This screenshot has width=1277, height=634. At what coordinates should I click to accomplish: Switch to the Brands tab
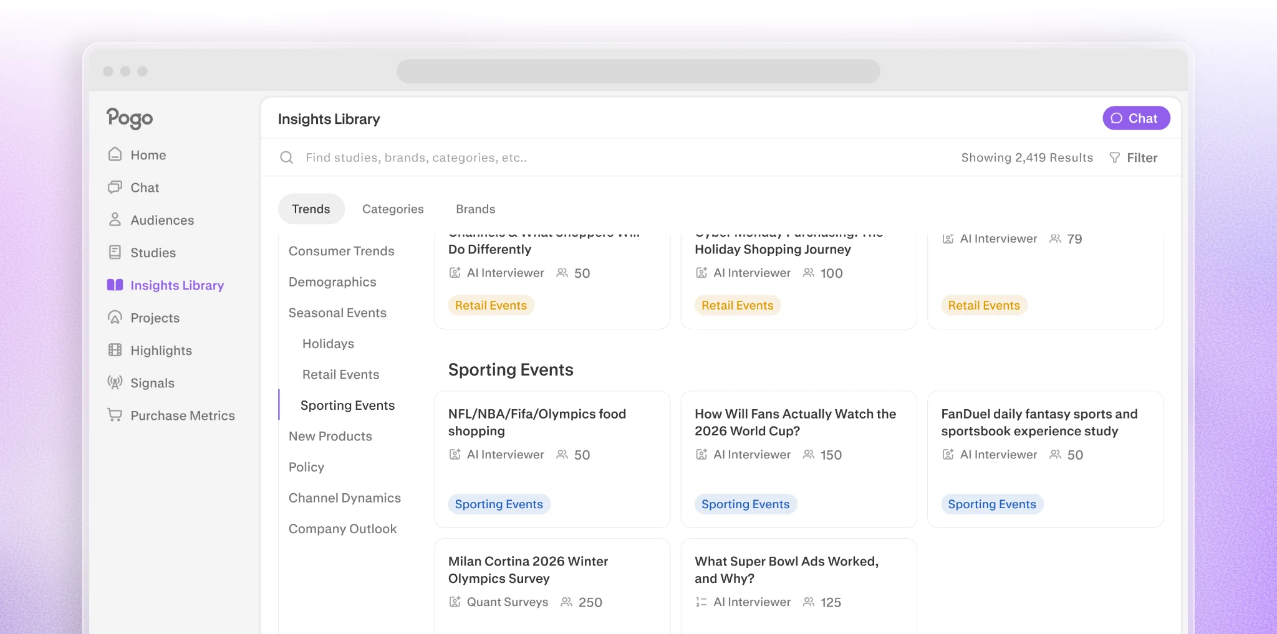476,209
